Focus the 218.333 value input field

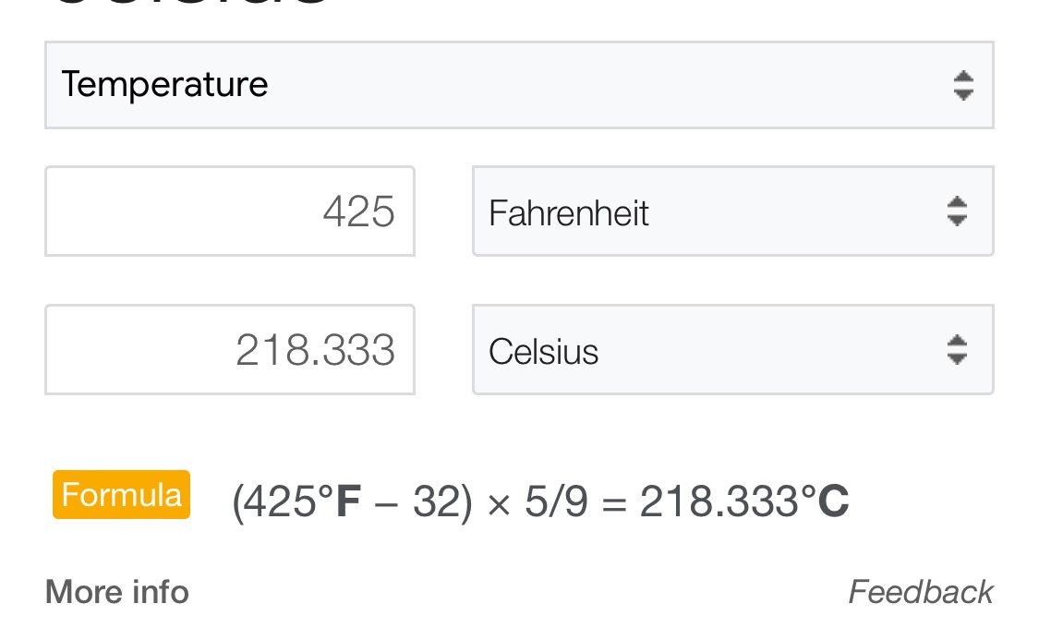[230, 350]
